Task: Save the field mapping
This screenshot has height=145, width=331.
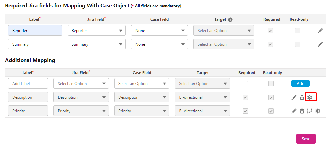Action: pos(306,139)
